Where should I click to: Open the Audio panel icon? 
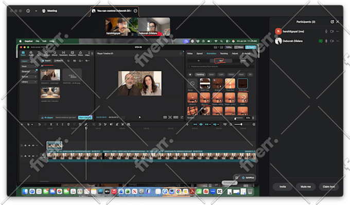pos(31,53)
